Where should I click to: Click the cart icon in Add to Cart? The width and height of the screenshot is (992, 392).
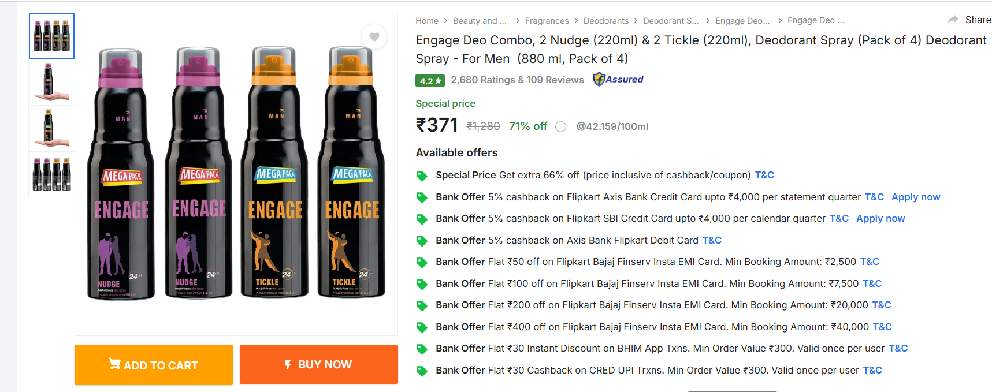pyautogui.click(x=115, y=364)
